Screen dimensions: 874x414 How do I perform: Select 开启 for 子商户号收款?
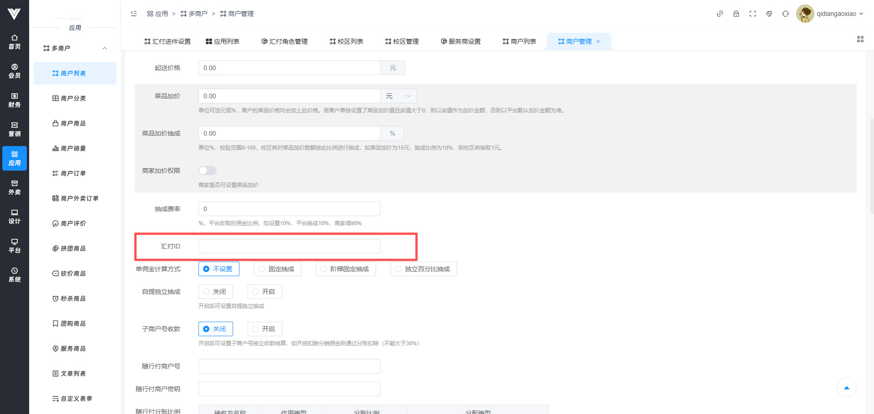tap(264, 329)
